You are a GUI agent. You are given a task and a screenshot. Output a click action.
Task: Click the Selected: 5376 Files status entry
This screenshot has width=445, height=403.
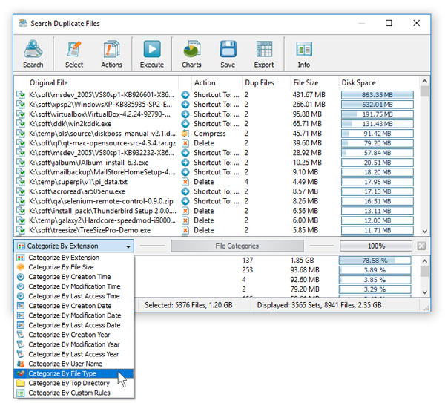[x=188, y=305]
